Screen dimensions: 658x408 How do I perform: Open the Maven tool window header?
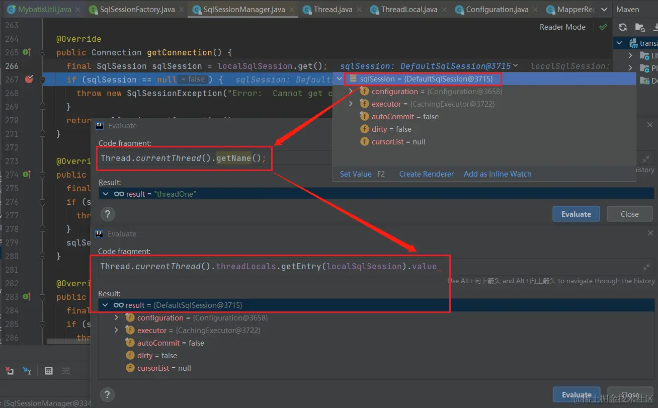(627, 10)
